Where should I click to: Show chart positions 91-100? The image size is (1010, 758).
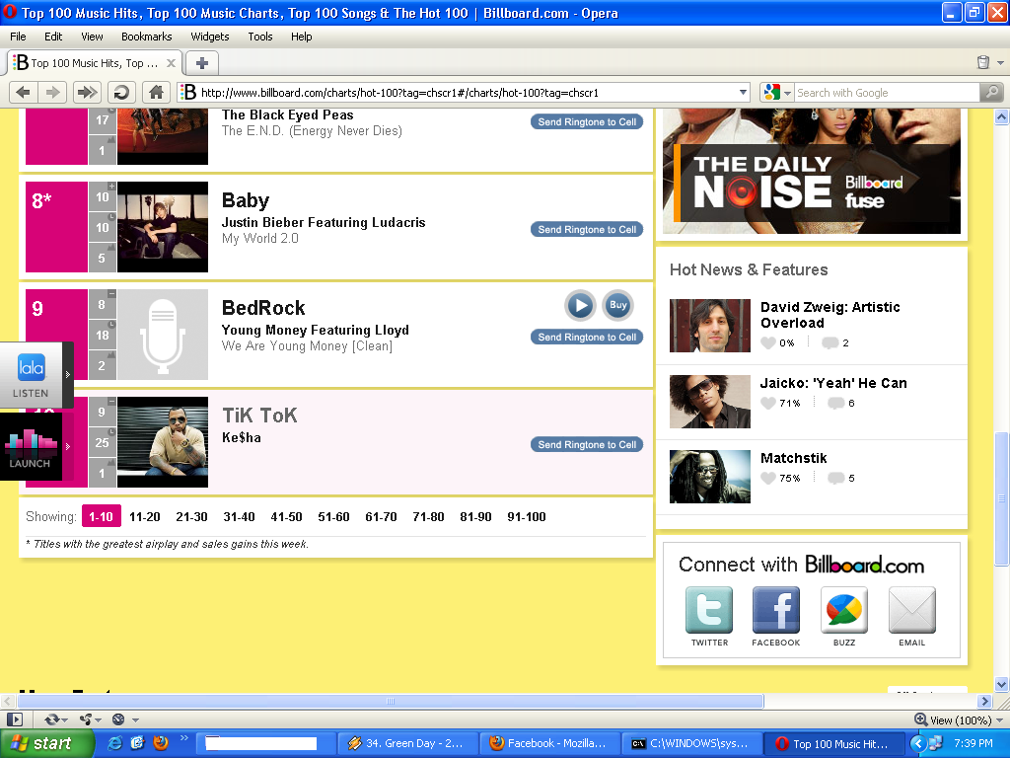pyautogui.click(x=527, y=517)
